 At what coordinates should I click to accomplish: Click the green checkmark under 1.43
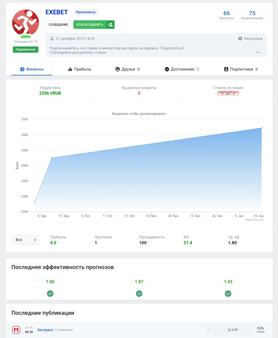[x=228, y=294]
